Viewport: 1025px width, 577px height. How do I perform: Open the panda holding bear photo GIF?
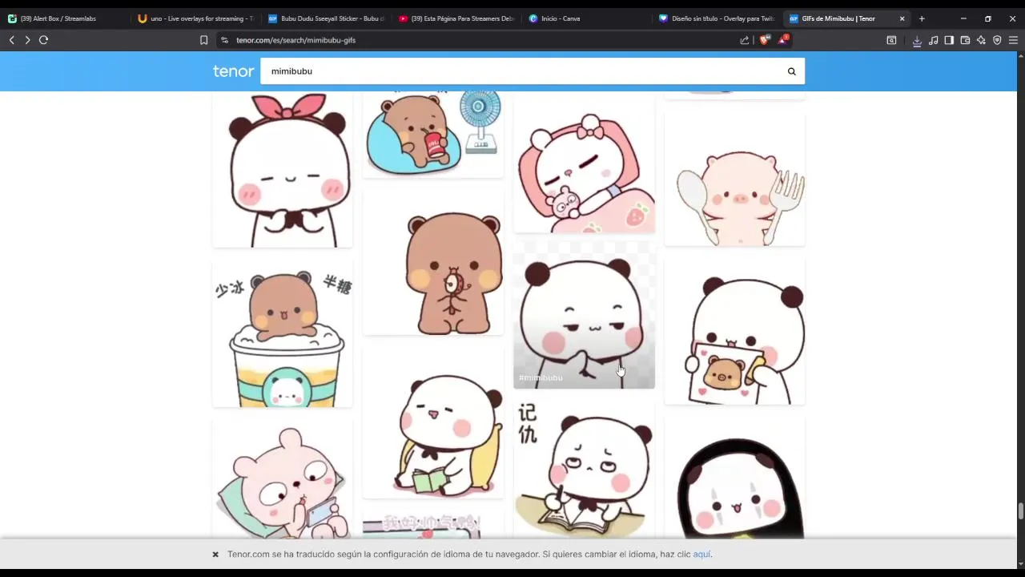click(734, 331)
